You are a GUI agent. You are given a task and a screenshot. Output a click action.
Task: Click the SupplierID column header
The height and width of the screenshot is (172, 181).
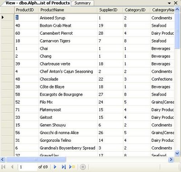[110, 10]
